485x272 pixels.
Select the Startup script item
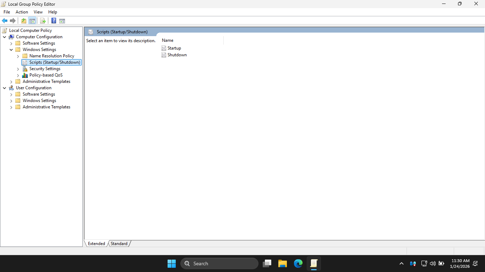click(x=174, y=48)
